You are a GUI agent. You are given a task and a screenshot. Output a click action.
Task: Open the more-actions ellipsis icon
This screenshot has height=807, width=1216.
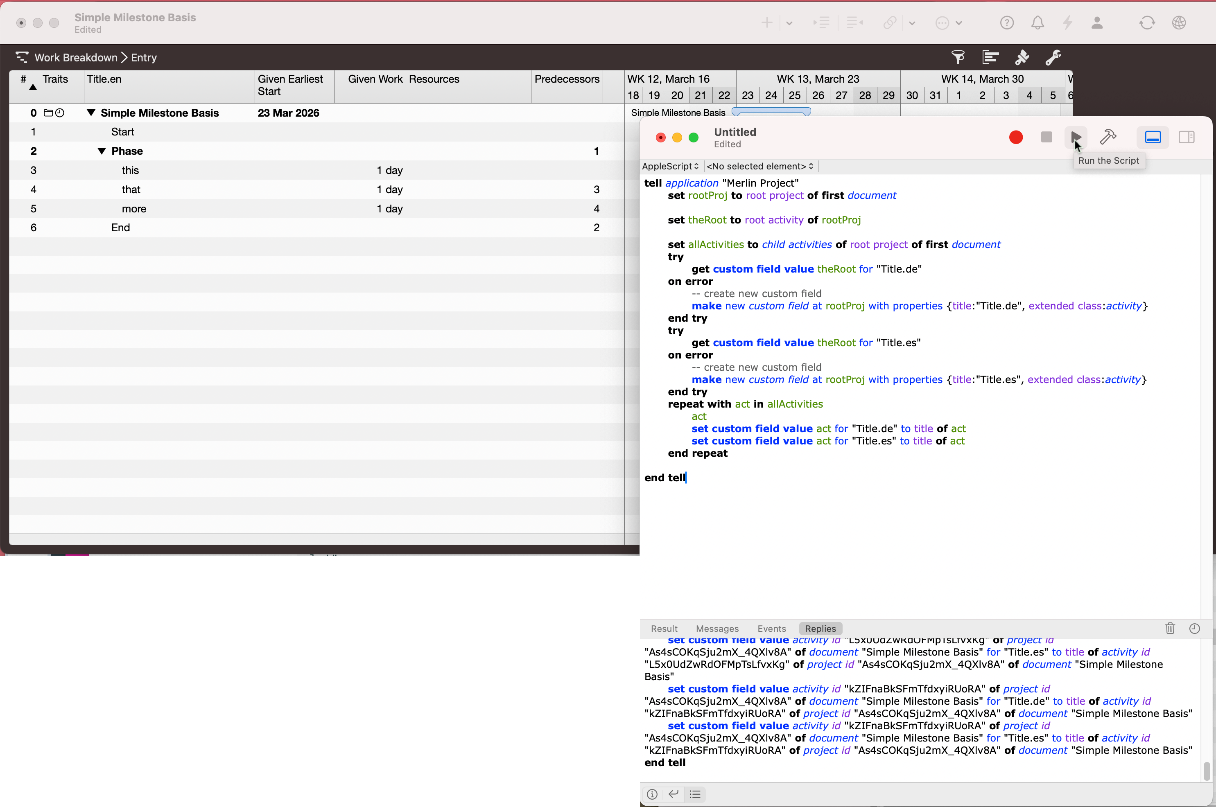coord(942,23)
